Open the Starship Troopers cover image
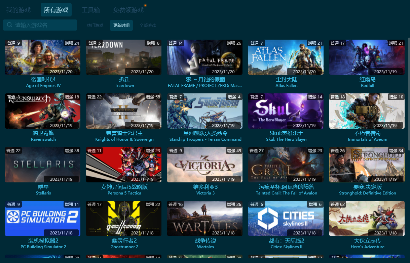 (205, 111)
